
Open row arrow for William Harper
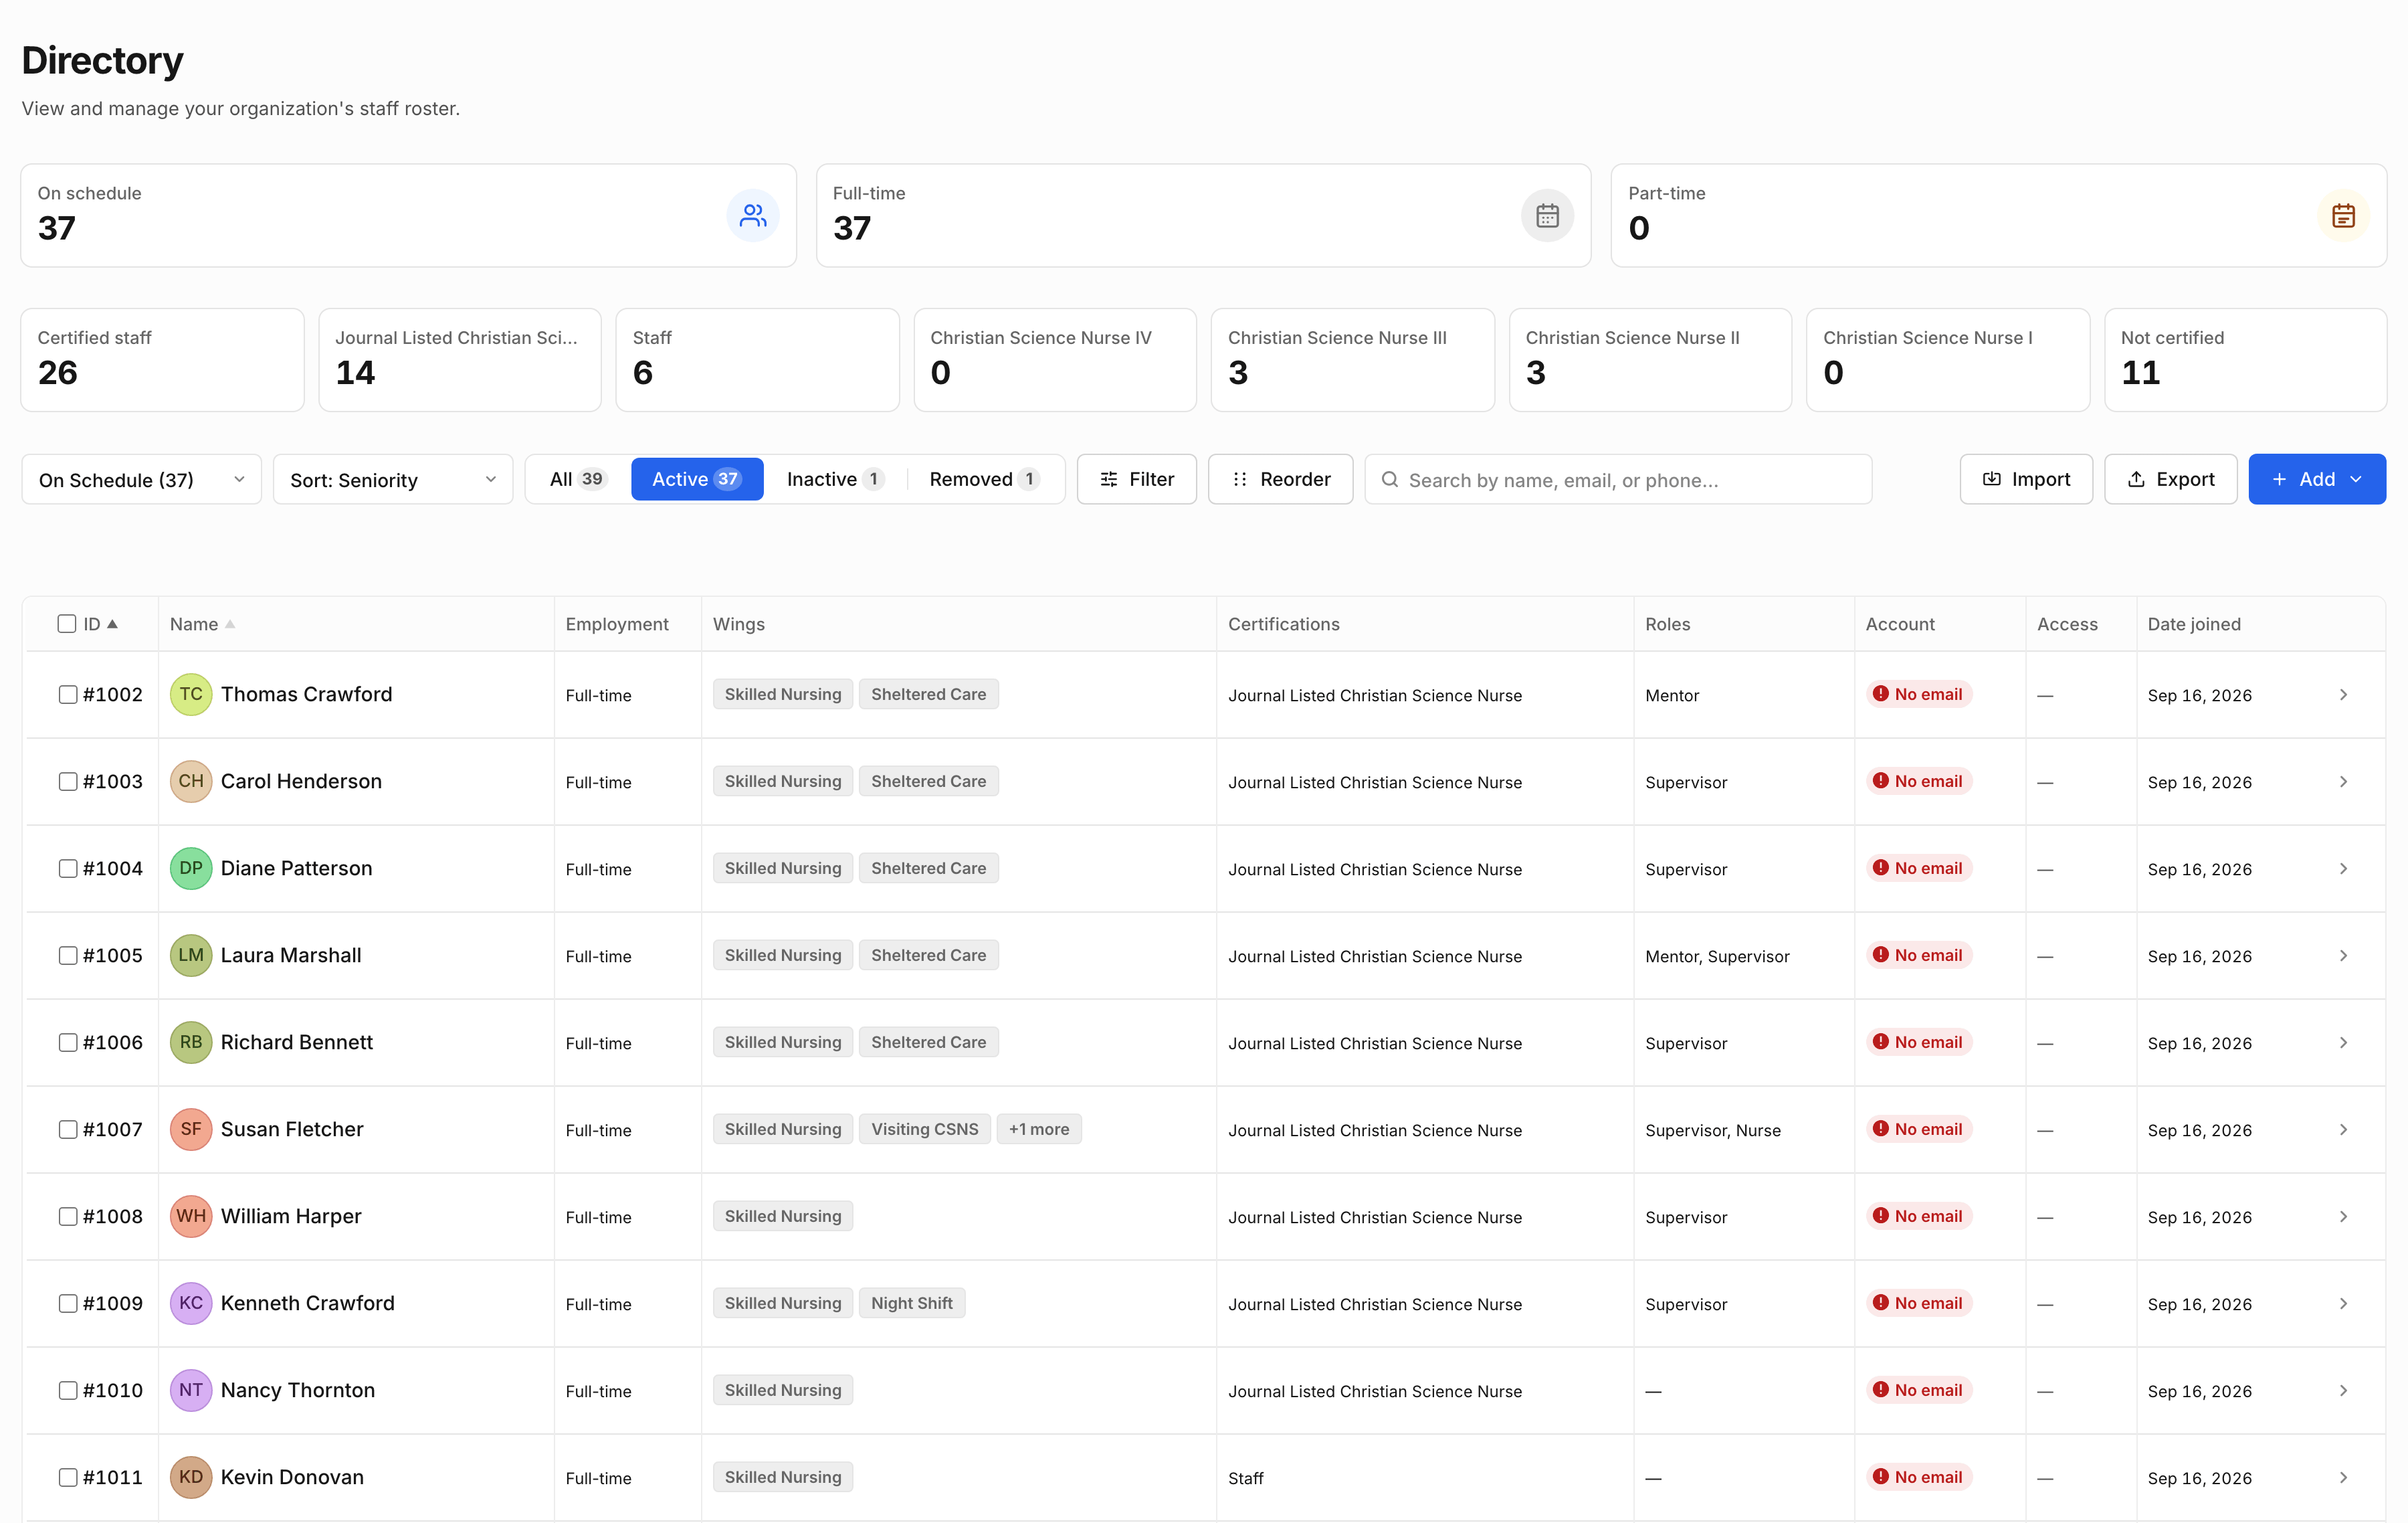pos(2343,1217)
